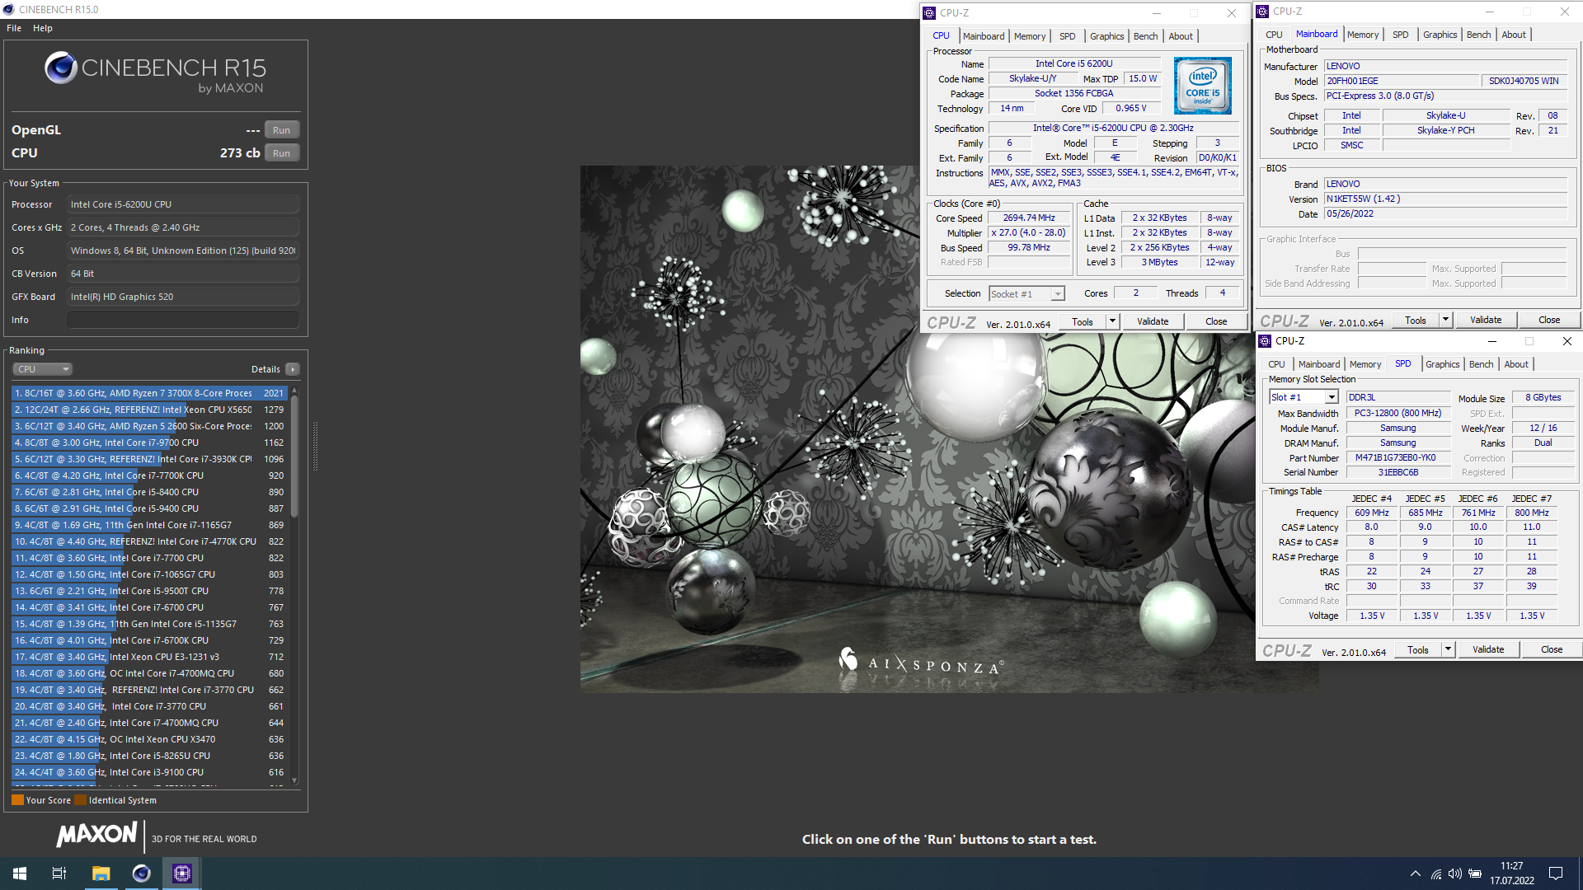The width and height of the screenshot is (1583, 890).
Task: Open the Cinebench Help menu
Action: click(x=43, y=28)
